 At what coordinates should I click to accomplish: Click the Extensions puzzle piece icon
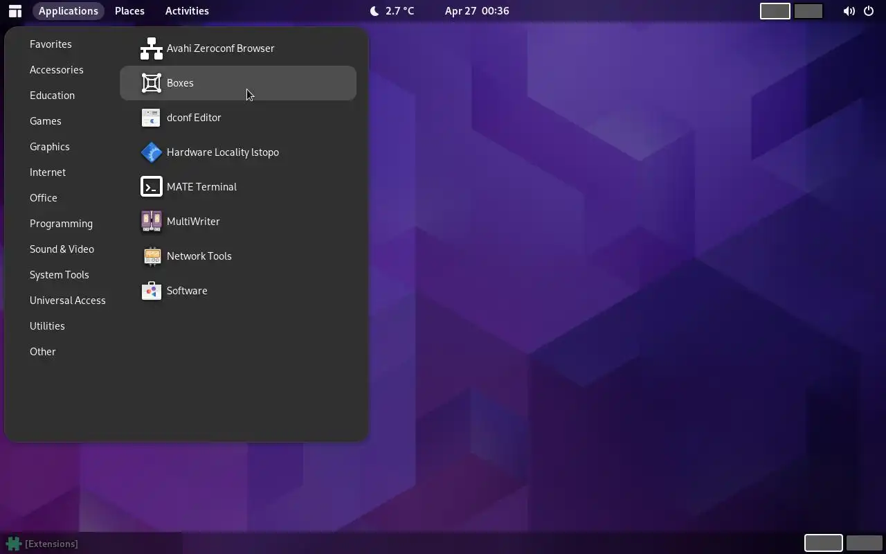14,544
